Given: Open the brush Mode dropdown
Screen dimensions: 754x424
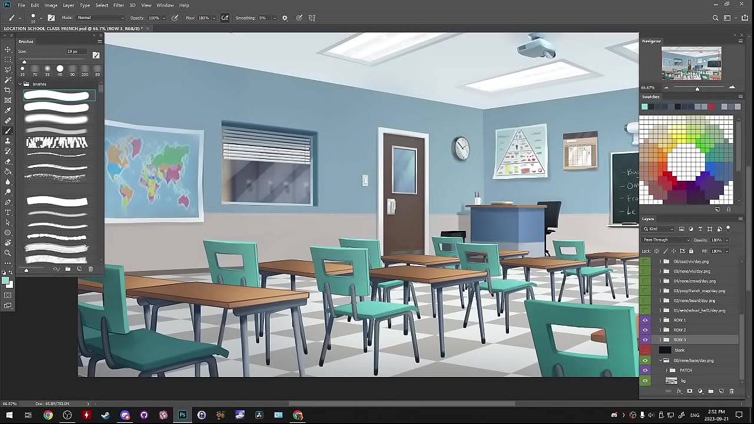Looking at the screenshot, I should (101, 18).
